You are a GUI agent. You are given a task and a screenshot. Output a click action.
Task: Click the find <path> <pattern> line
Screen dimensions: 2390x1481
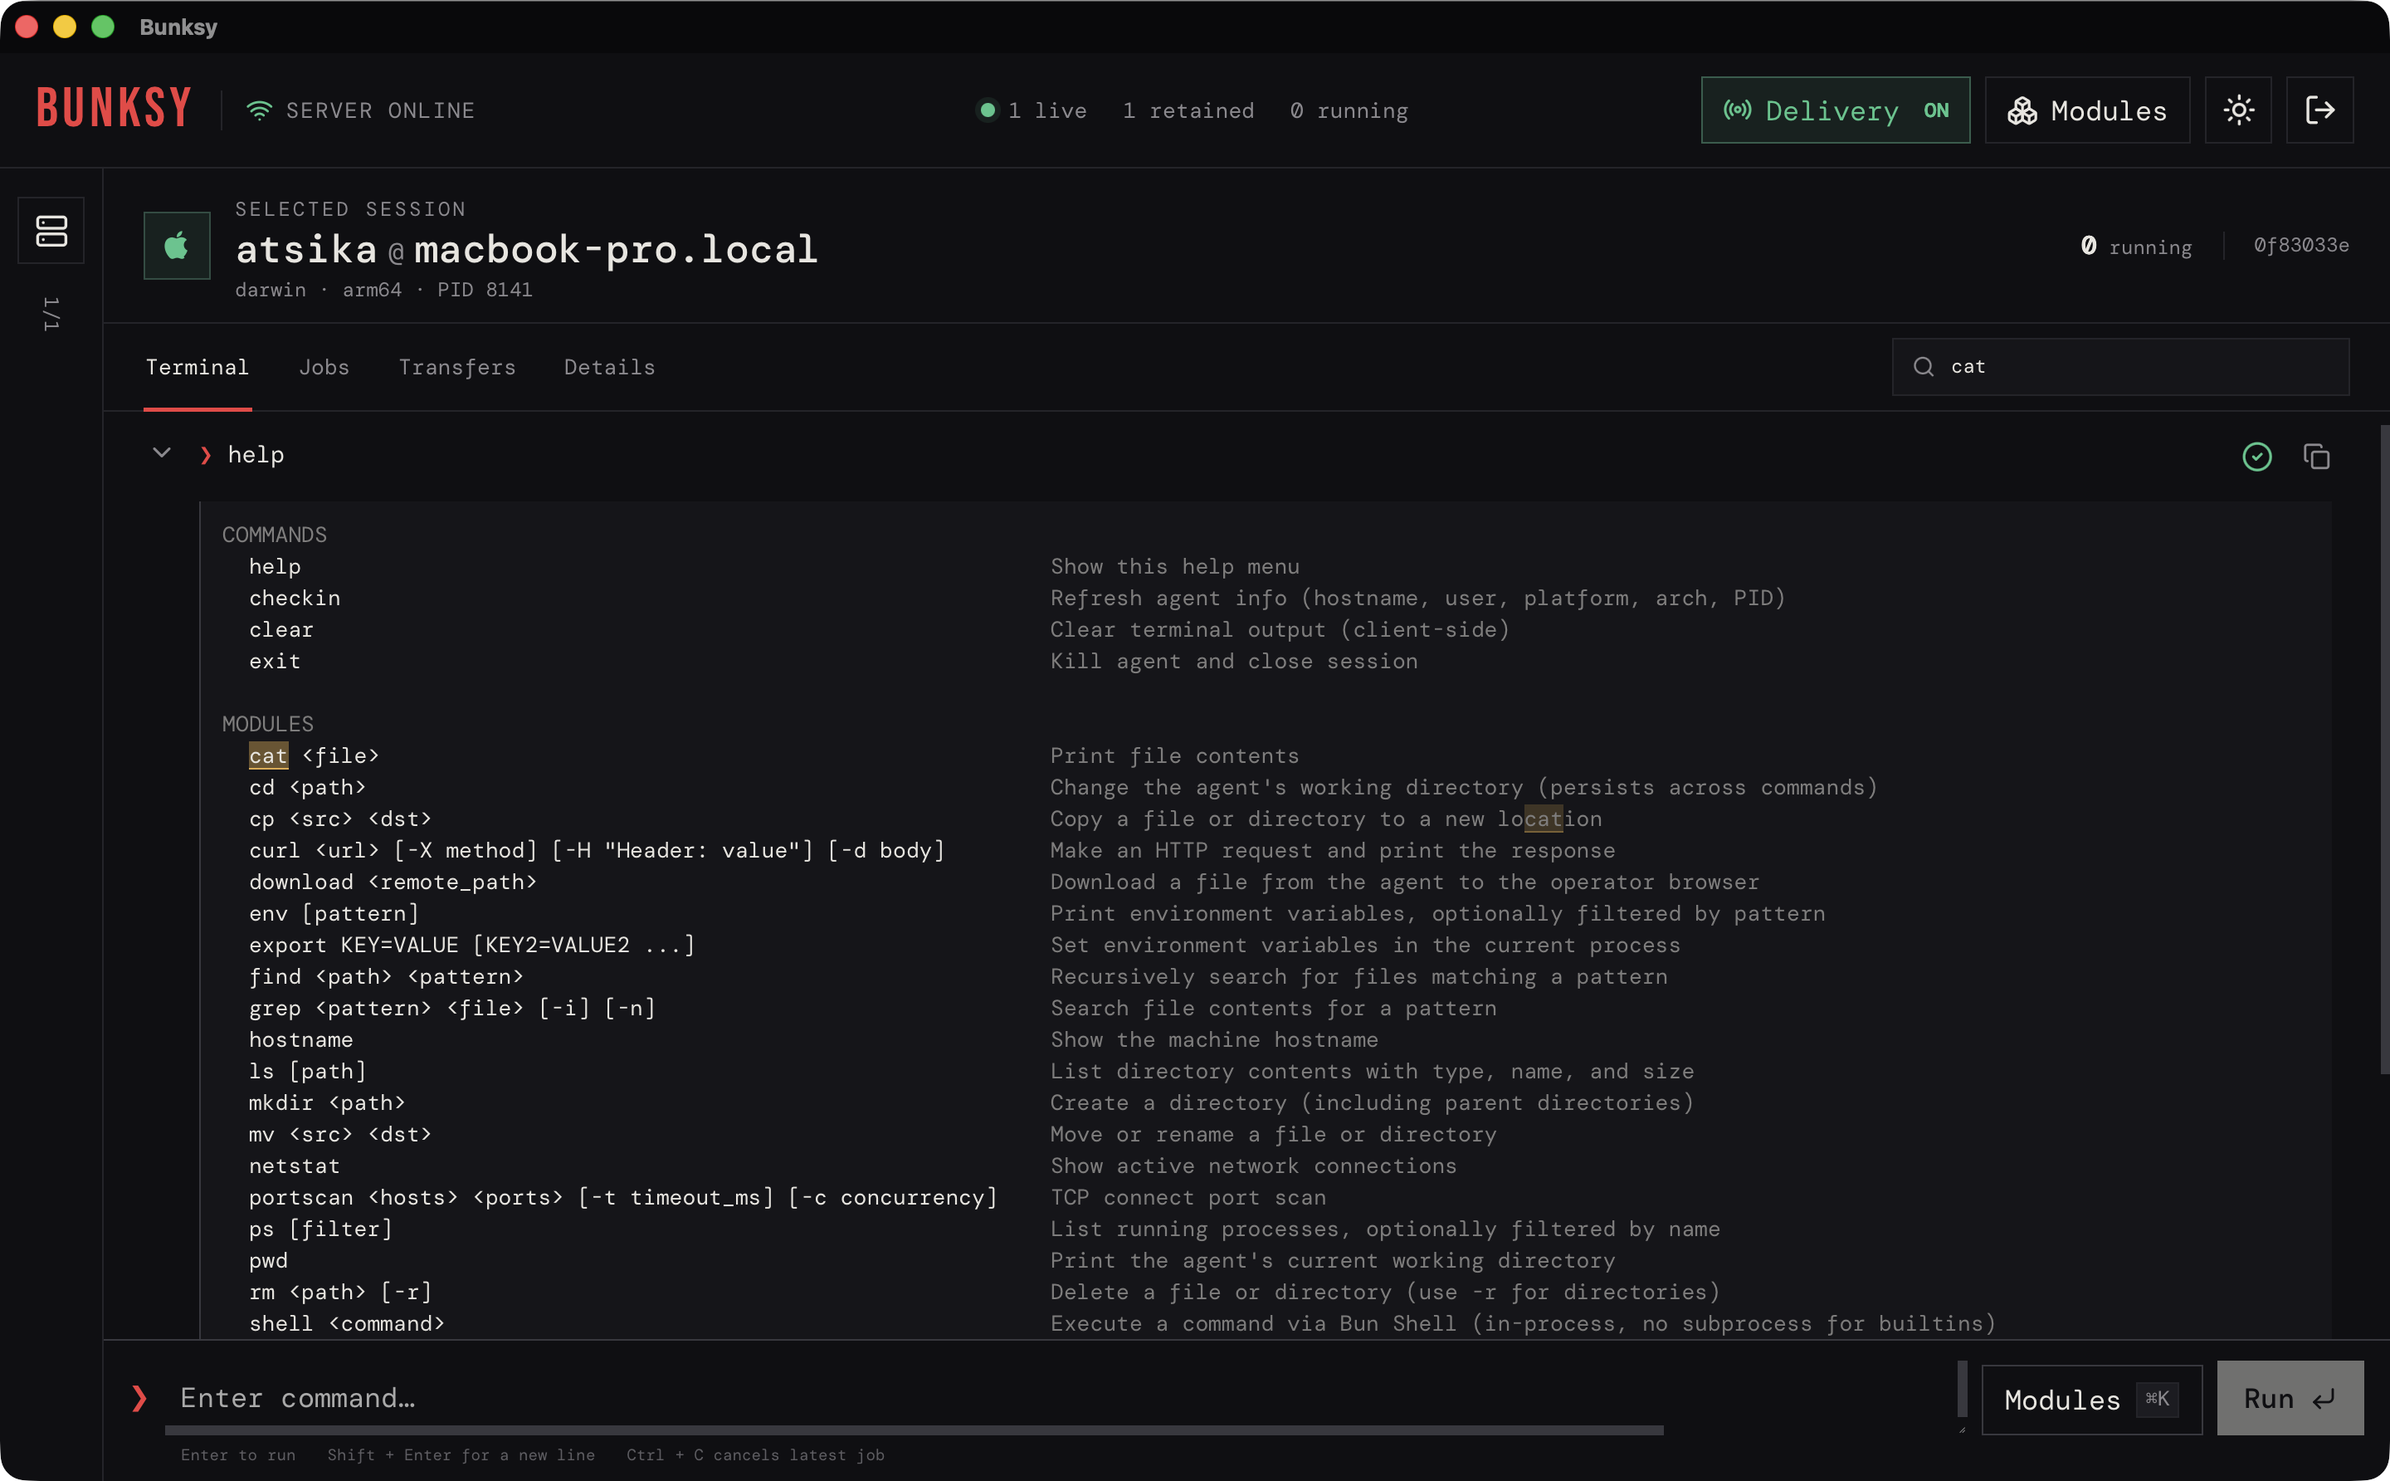(x=386, y=976)
